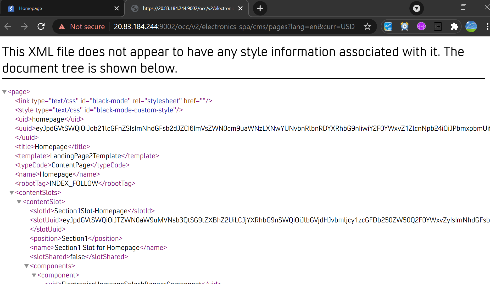The width and height of the screenshot is (490, 284).
Task: Click the INDEX_FOLLOW robotTag value
Action: pyautogui.click(x=74, y=183)
